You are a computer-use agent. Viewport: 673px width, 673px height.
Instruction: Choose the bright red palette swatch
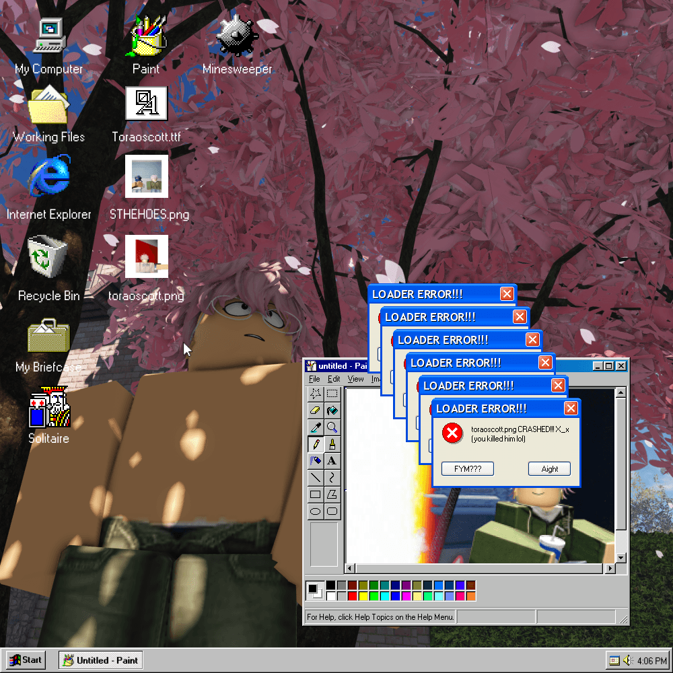[x=353, y=596]
